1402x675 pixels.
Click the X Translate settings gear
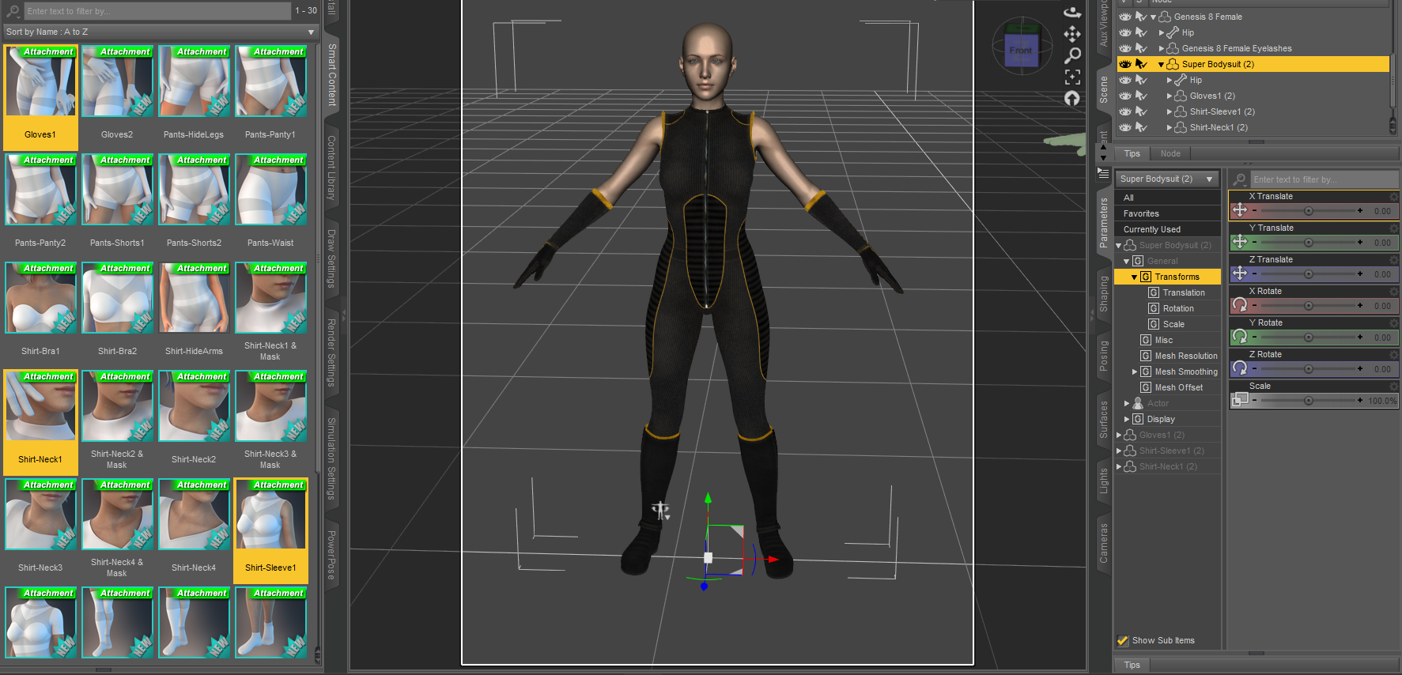1393,196
